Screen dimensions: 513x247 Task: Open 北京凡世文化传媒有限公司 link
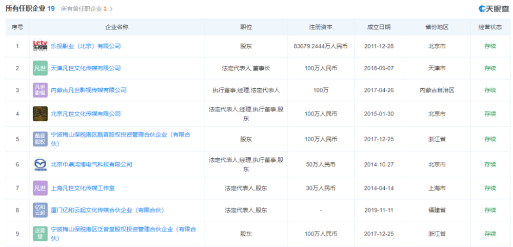(86, 113)
